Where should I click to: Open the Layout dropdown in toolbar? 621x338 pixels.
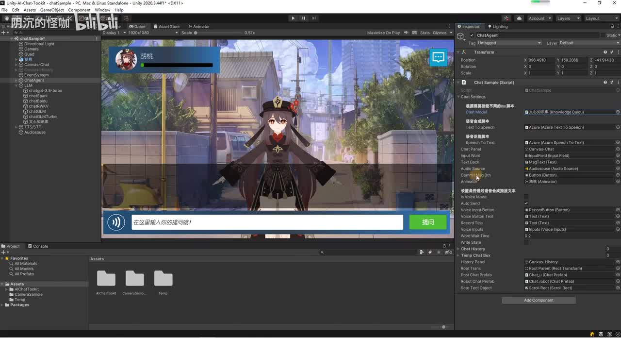(601, 18)
